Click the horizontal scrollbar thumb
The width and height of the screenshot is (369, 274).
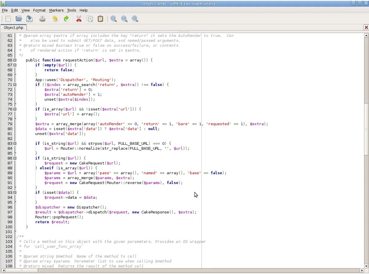[22, 271]
